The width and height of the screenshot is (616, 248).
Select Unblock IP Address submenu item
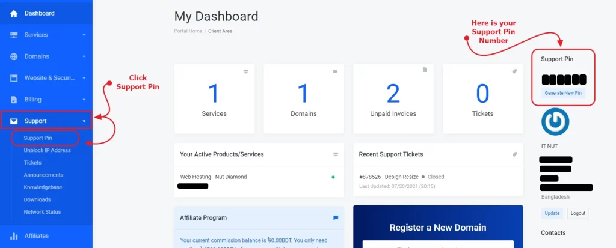[x=47, y=150]
